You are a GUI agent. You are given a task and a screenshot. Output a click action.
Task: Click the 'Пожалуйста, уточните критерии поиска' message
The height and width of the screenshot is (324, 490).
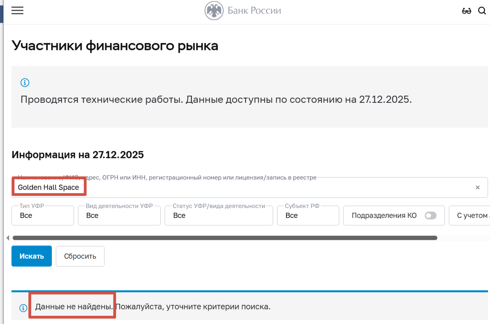(193, 307)
